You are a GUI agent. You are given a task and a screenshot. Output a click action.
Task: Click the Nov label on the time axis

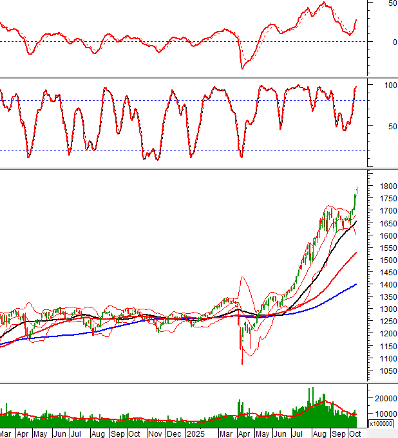(156, 434)
